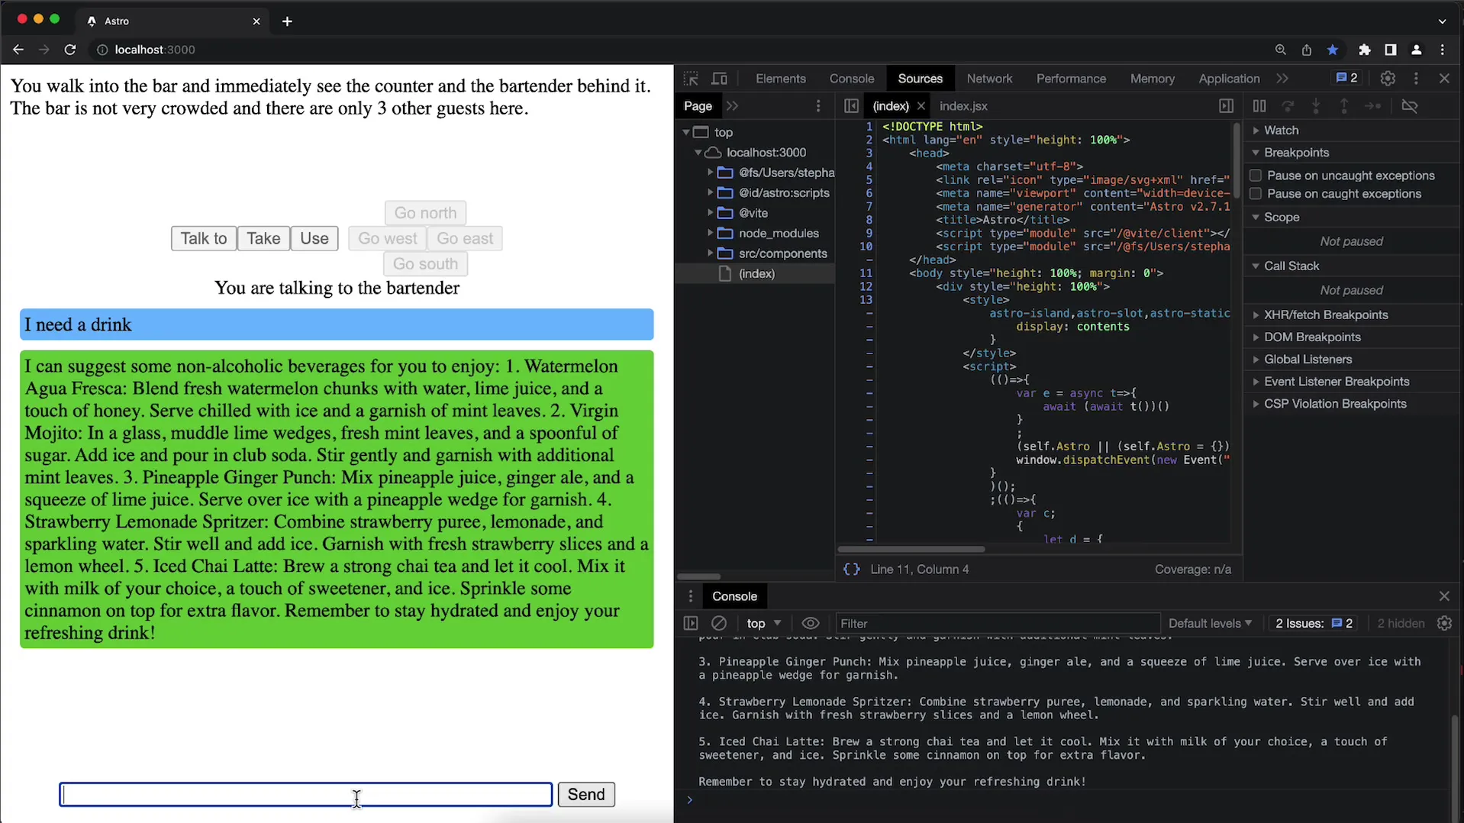Open the index.jsx file tab
Screen dimensions: 1464x823
[963, 106]
